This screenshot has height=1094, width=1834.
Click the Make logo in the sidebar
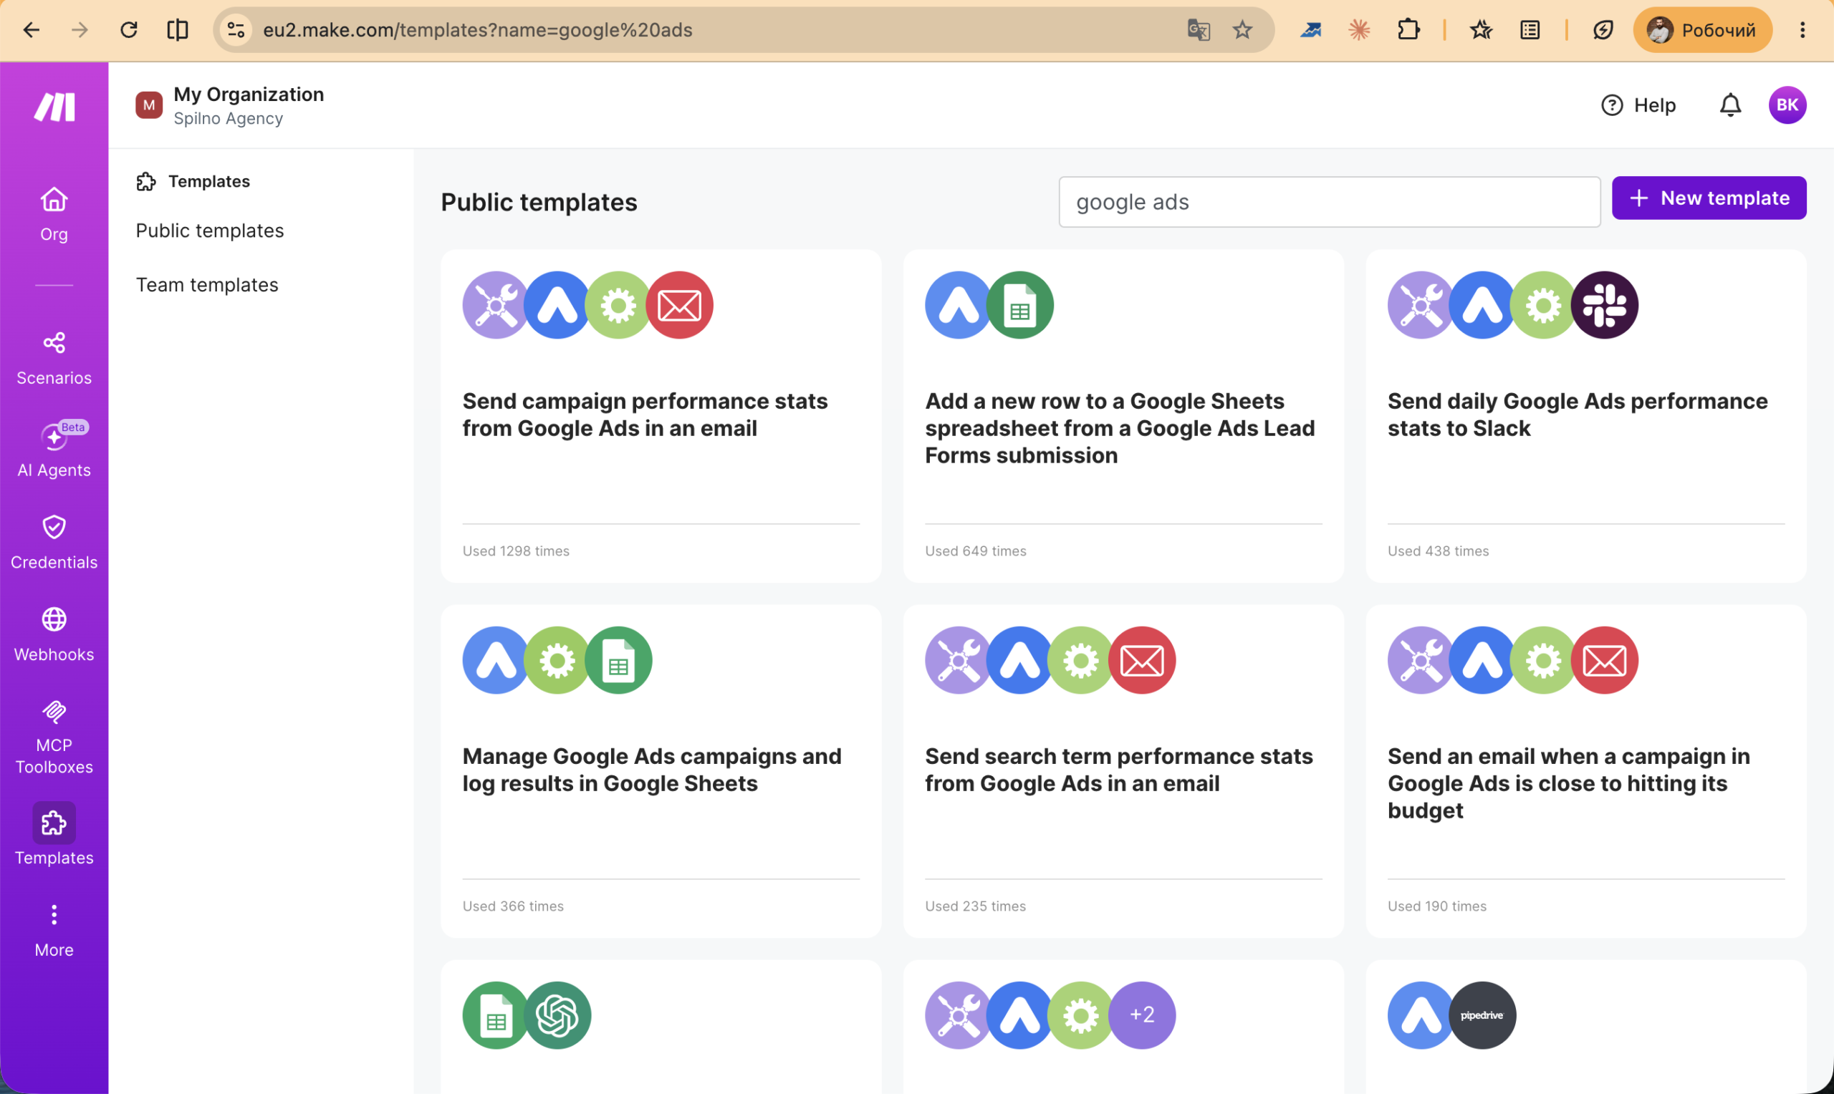pyautogui.click(x=54, y=107)
